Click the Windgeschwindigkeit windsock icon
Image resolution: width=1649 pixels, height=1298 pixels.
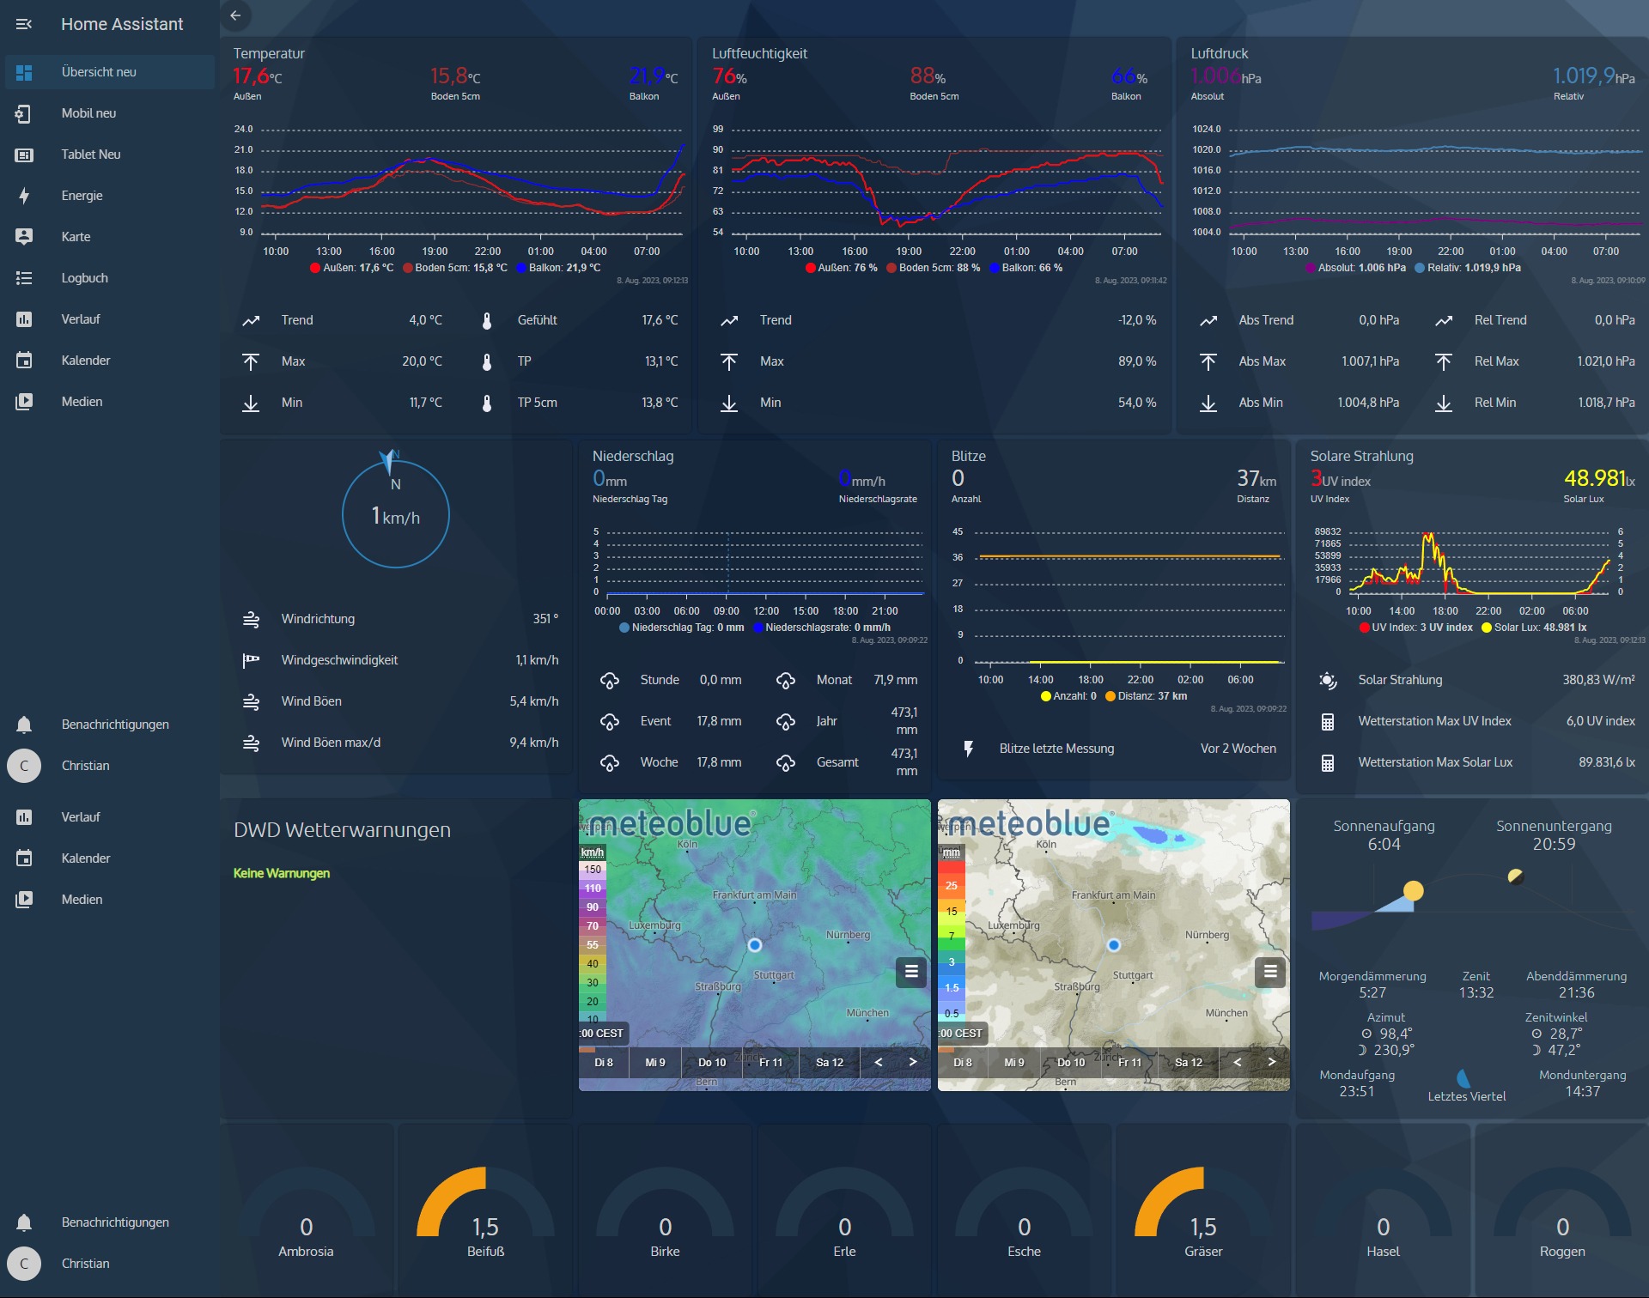pos(251,660)
